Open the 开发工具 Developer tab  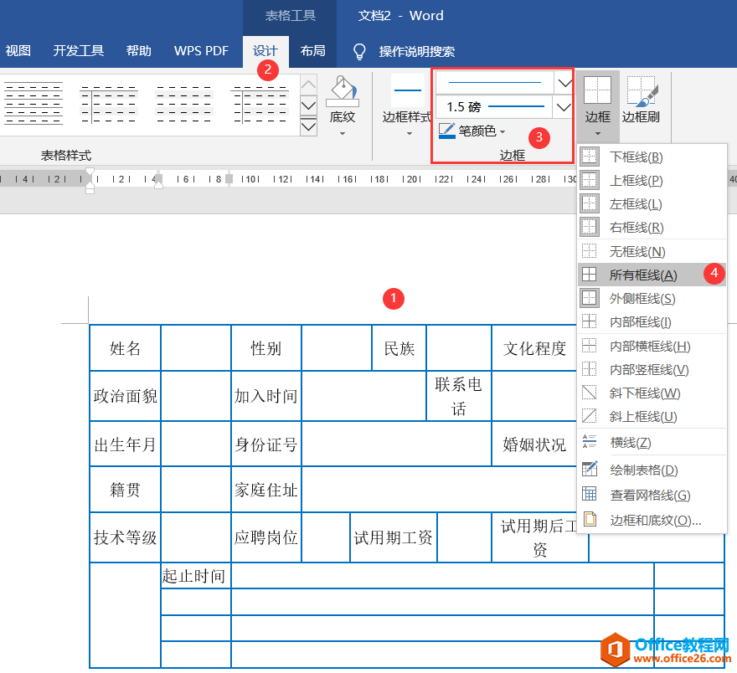(78, 51)
